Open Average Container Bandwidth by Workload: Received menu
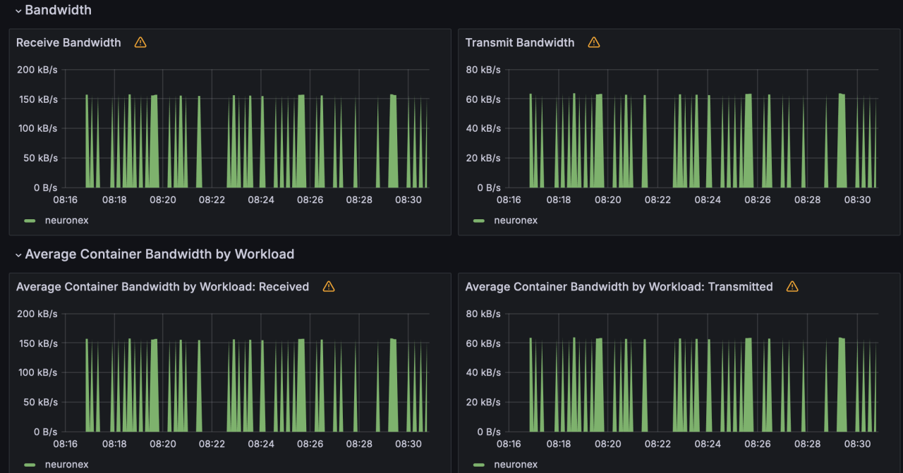This screenshot has height=473, width=903. click(162, 287)
